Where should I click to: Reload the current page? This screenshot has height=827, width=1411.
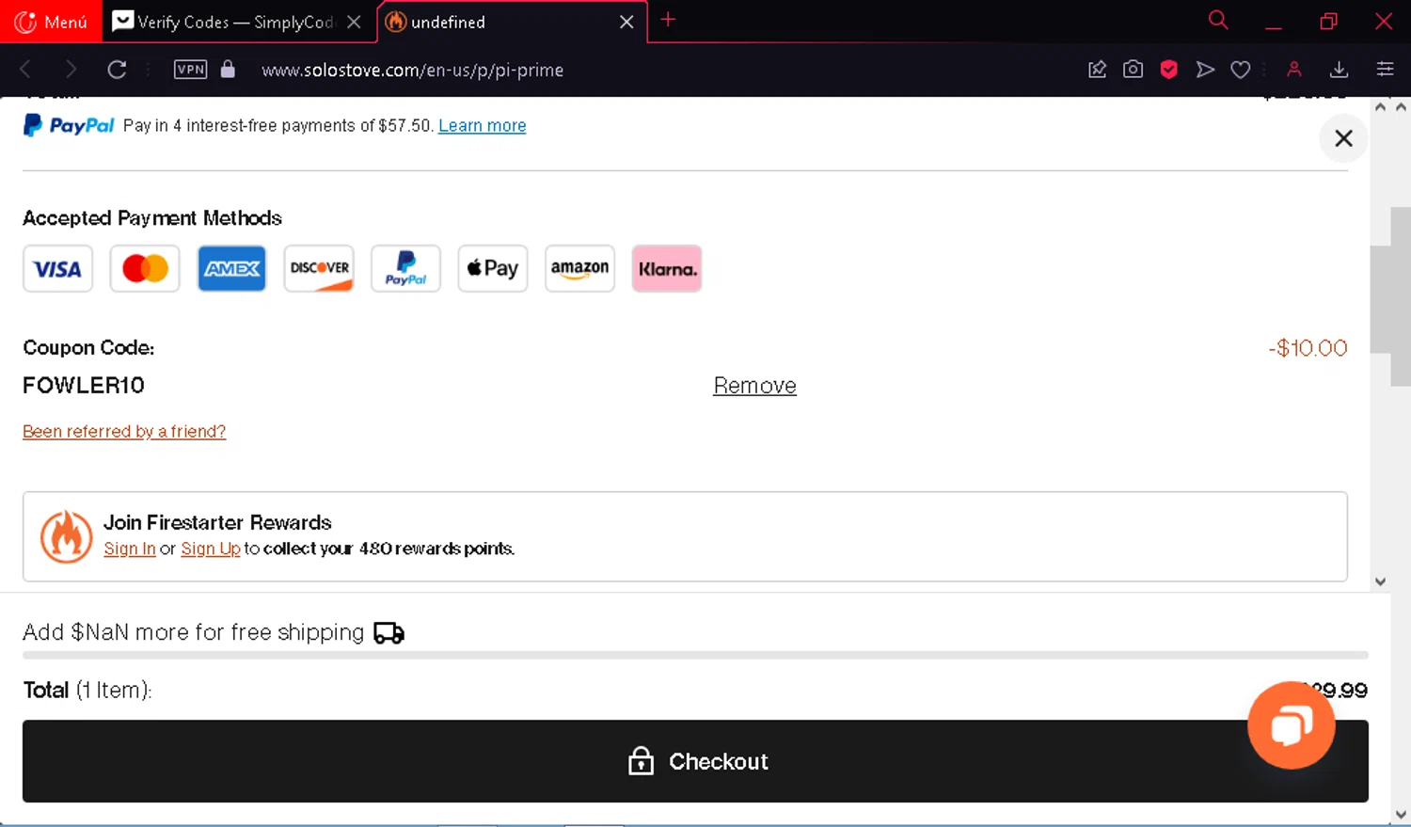[x=117, y=70]
